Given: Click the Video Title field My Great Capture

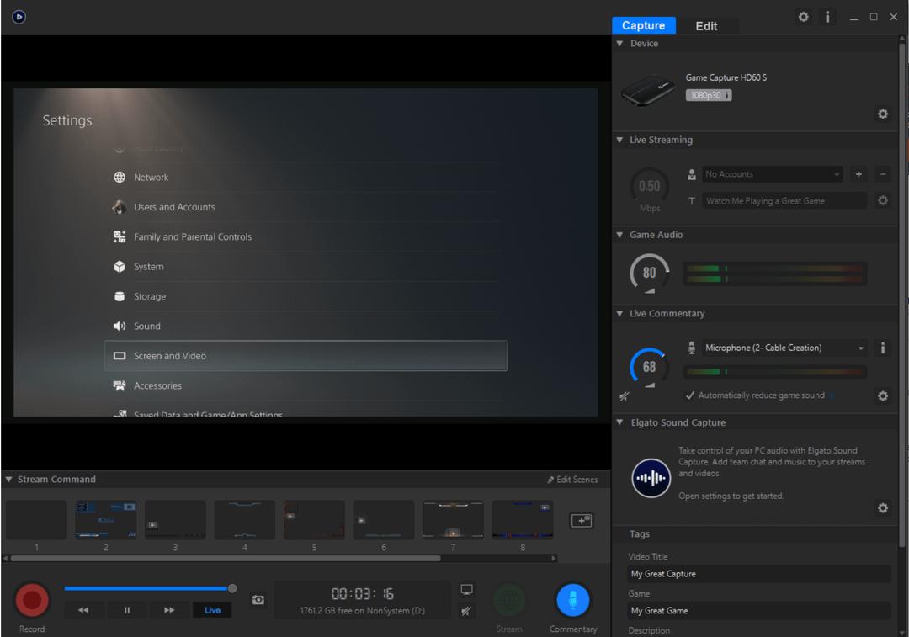Looking at the screenshot, I should tap(759, 574).
